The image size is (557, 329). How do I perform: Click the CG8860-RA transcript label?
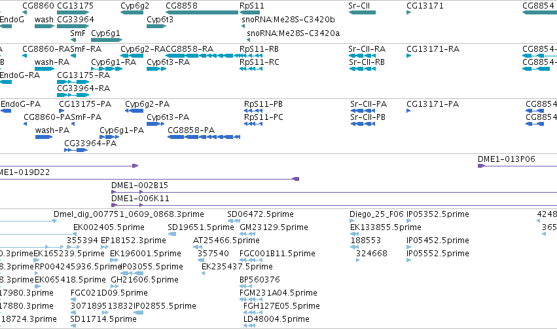click(x=46, y=48)
